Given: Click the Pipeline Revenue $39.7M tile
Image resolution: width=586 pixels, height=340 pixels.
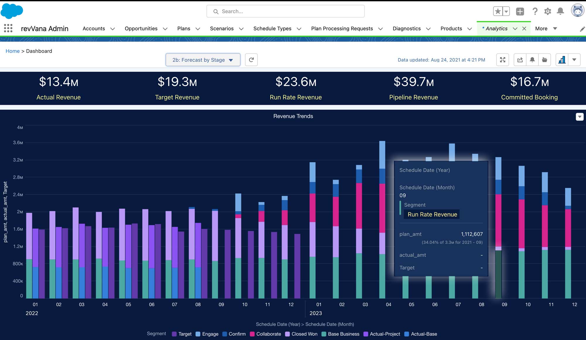Looking at the screenshot, I should pos(413,88).
